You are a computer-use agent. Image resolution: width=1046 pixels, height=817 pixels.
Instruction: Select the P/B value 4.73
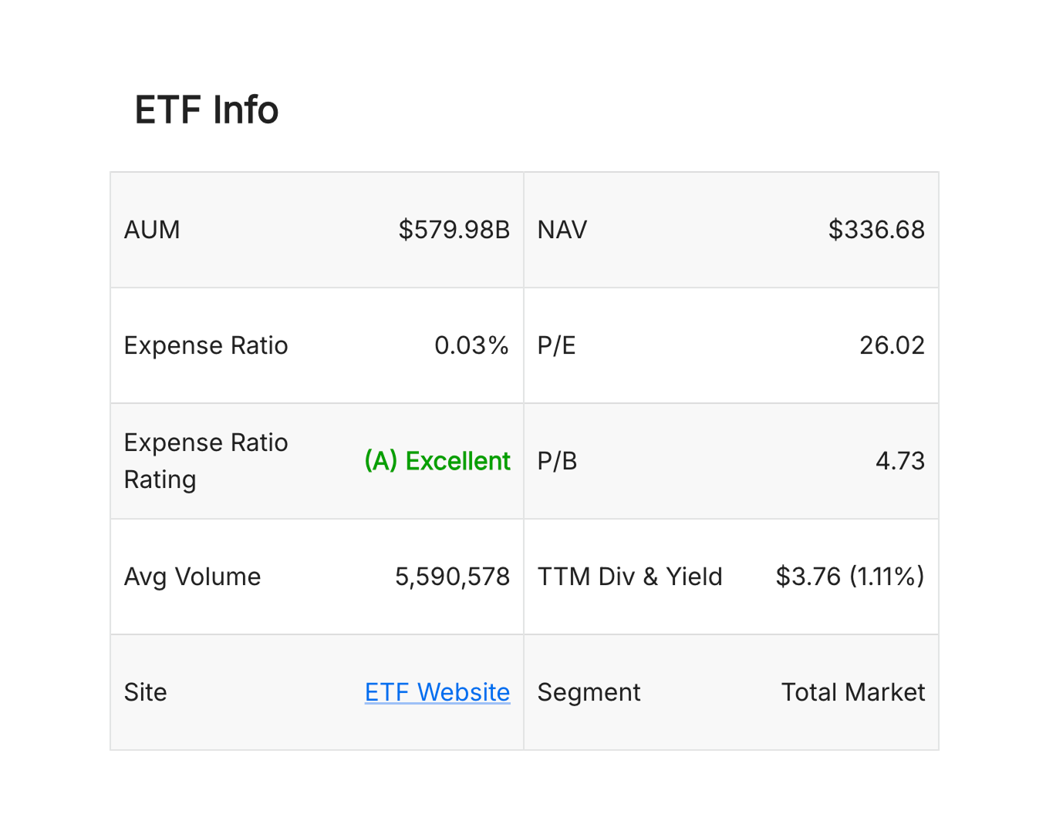tap(901, 461)
